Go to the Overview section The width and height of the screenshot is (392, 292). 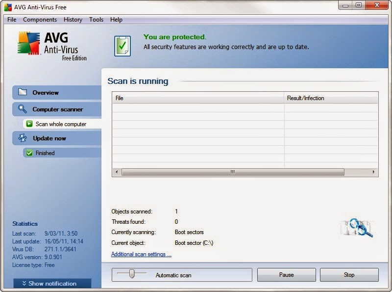coord(57,92)
